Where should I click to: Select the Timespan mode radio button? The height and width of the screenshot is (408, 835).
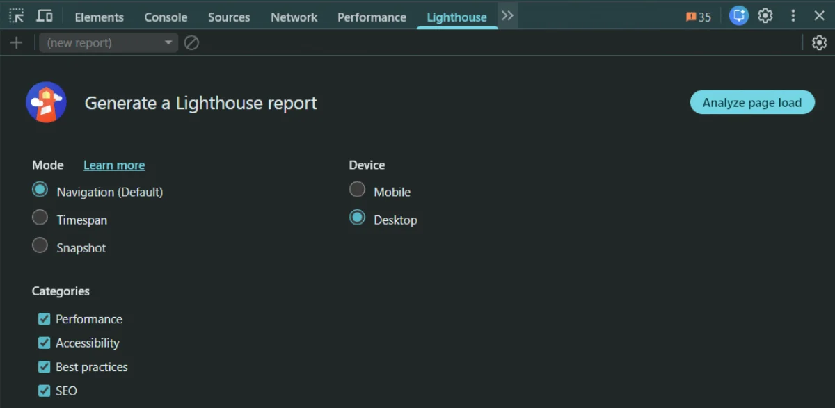coord(40,218)
